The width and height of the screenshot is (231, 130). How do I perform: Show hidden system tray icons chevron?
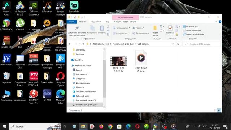click(x=194, y=126)
